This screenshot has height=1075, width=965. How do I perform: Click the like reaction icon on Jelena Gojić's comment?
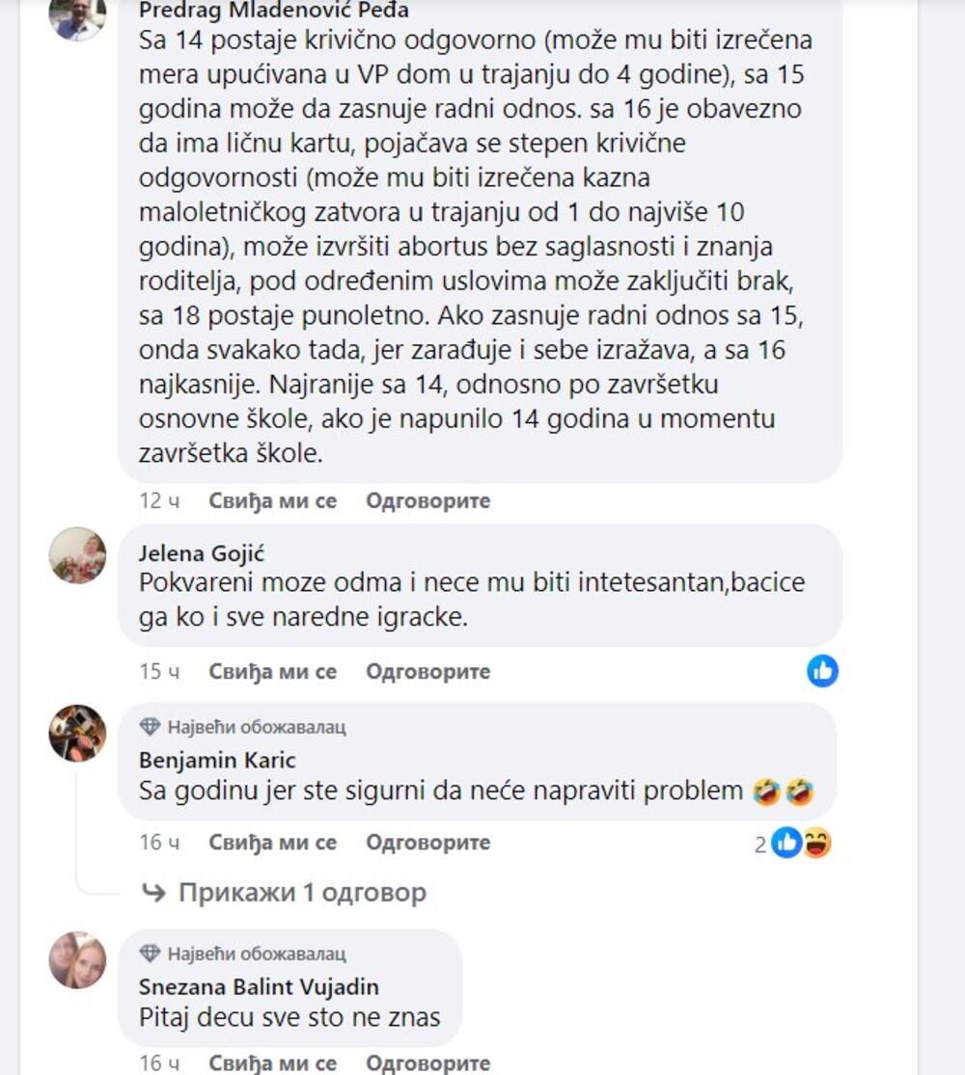(x=822, y=670)
